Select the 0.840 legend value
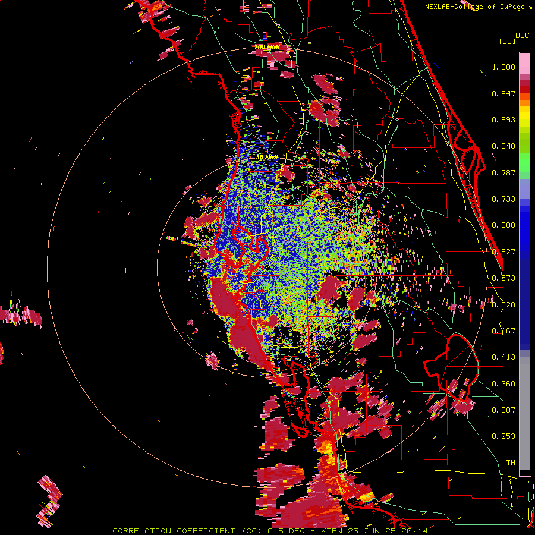The image size is (535, 535). pyautogui.click(x=503, y=146)
